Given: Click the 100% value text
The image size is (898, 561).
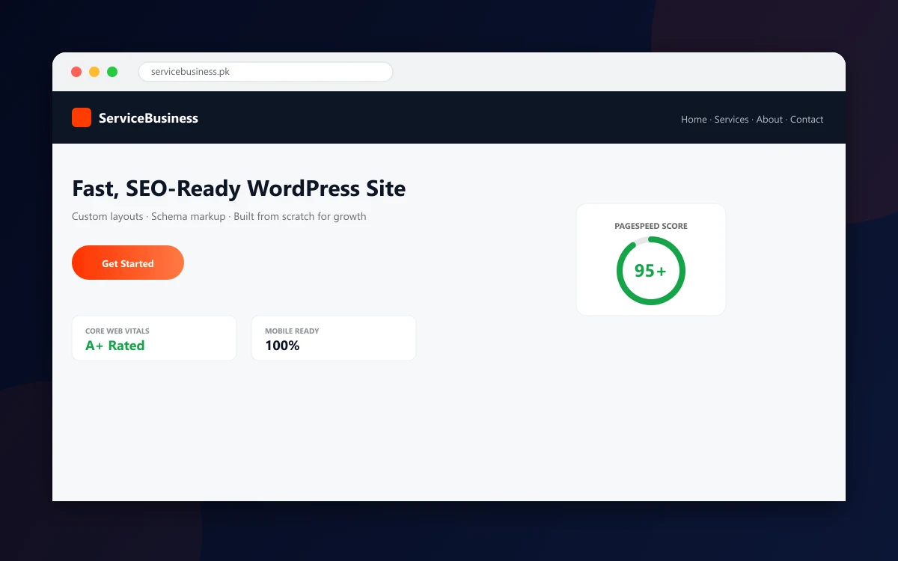Looking at the screenshot, I should click(x=282, y=346).
